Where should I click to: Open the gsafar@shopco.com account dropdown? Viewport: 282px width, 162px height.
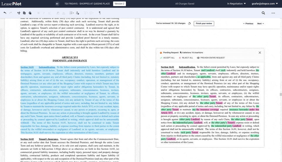coord(265,4)
